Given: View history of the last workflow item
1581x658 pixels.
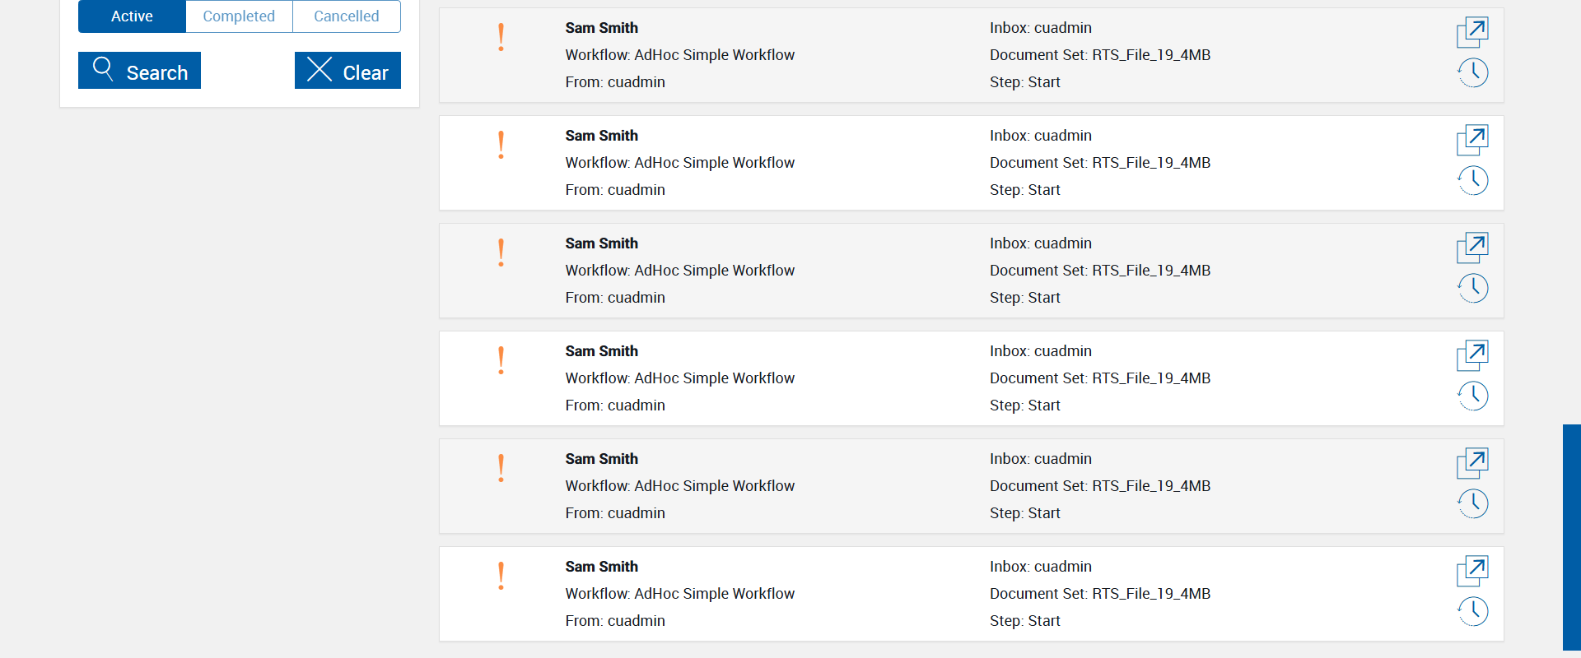Looking at the screenshot, I should 1473,612.
